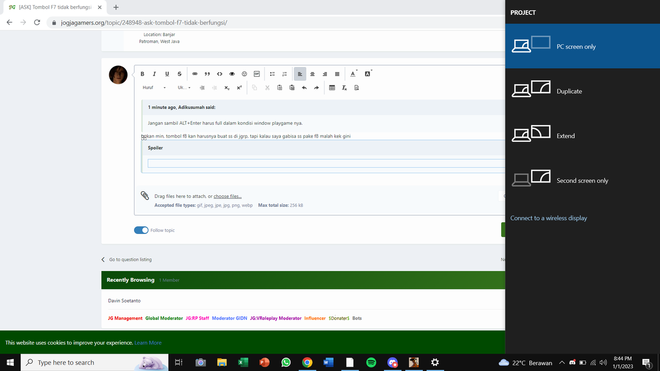This screenshot has height=371, width=660.
Task: Apply bold formatting in the editor
Action: [142, 74]
